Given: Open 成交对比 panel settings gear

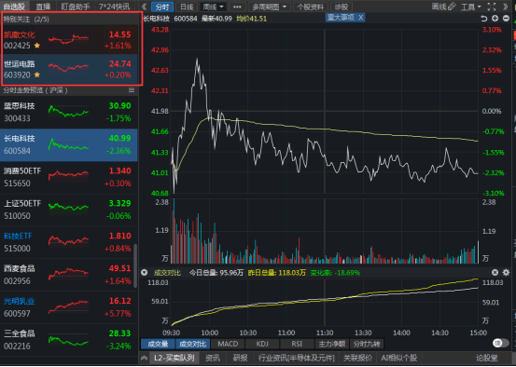Looking at the screenshot, I should [506, 272].
